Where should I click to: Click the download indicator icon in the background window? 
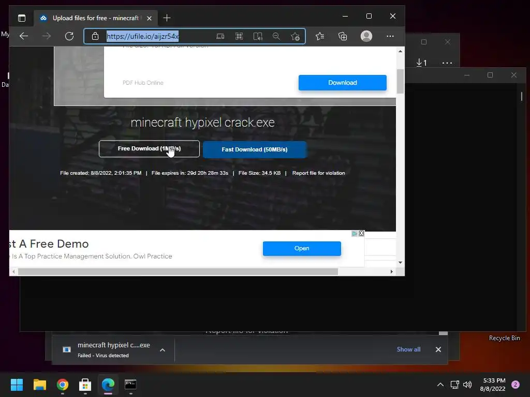421,63
